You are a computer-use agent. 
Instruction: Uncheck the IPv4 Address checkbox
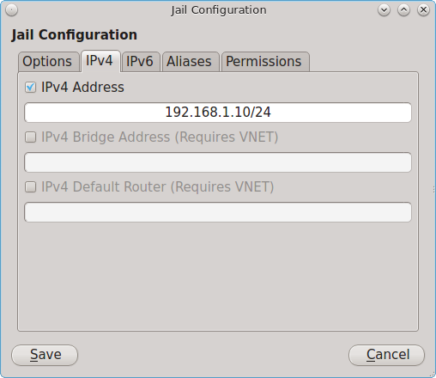click(30, 88)
